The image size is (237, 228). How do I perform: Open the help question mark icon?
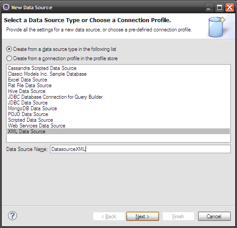pyautogui.click(x=12, y=216)
